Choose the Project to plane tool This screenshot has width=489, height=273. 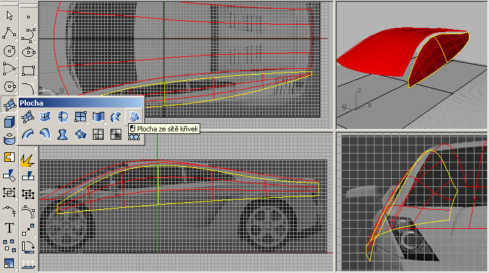(x=28, y=265)
